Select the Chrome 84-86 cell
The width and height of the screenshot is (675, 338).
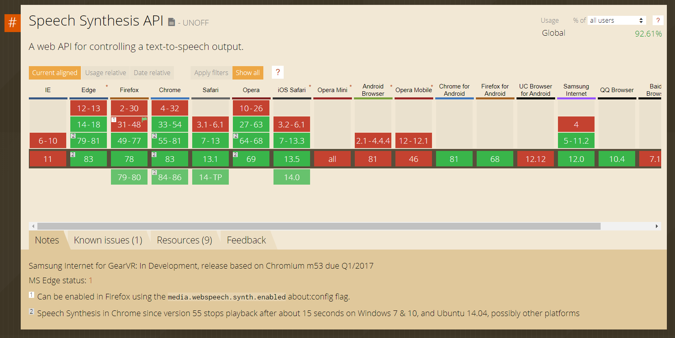coord(170,177)
